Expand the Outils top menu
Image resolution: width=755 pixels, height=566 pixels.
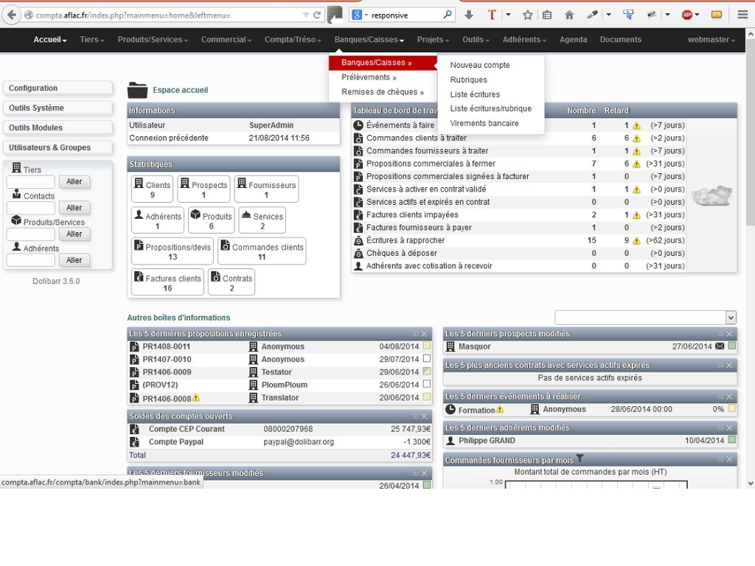476,40
